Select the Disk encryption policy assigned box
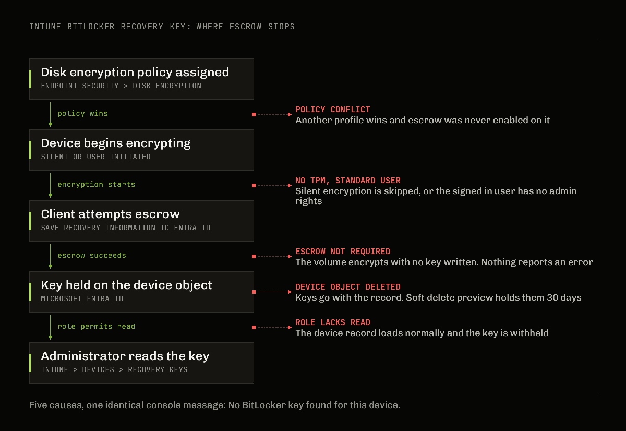 (141, 79)
